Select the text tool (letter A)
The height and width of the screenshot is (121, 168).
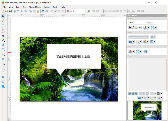[x=3, y=35]
